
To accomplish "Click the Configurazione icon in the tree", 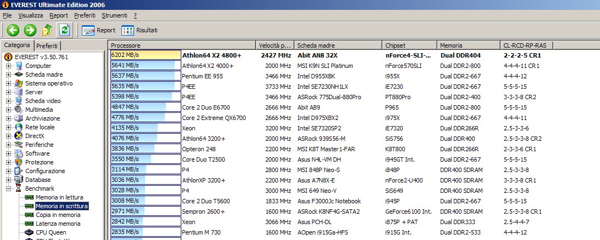I will (18, 172).
